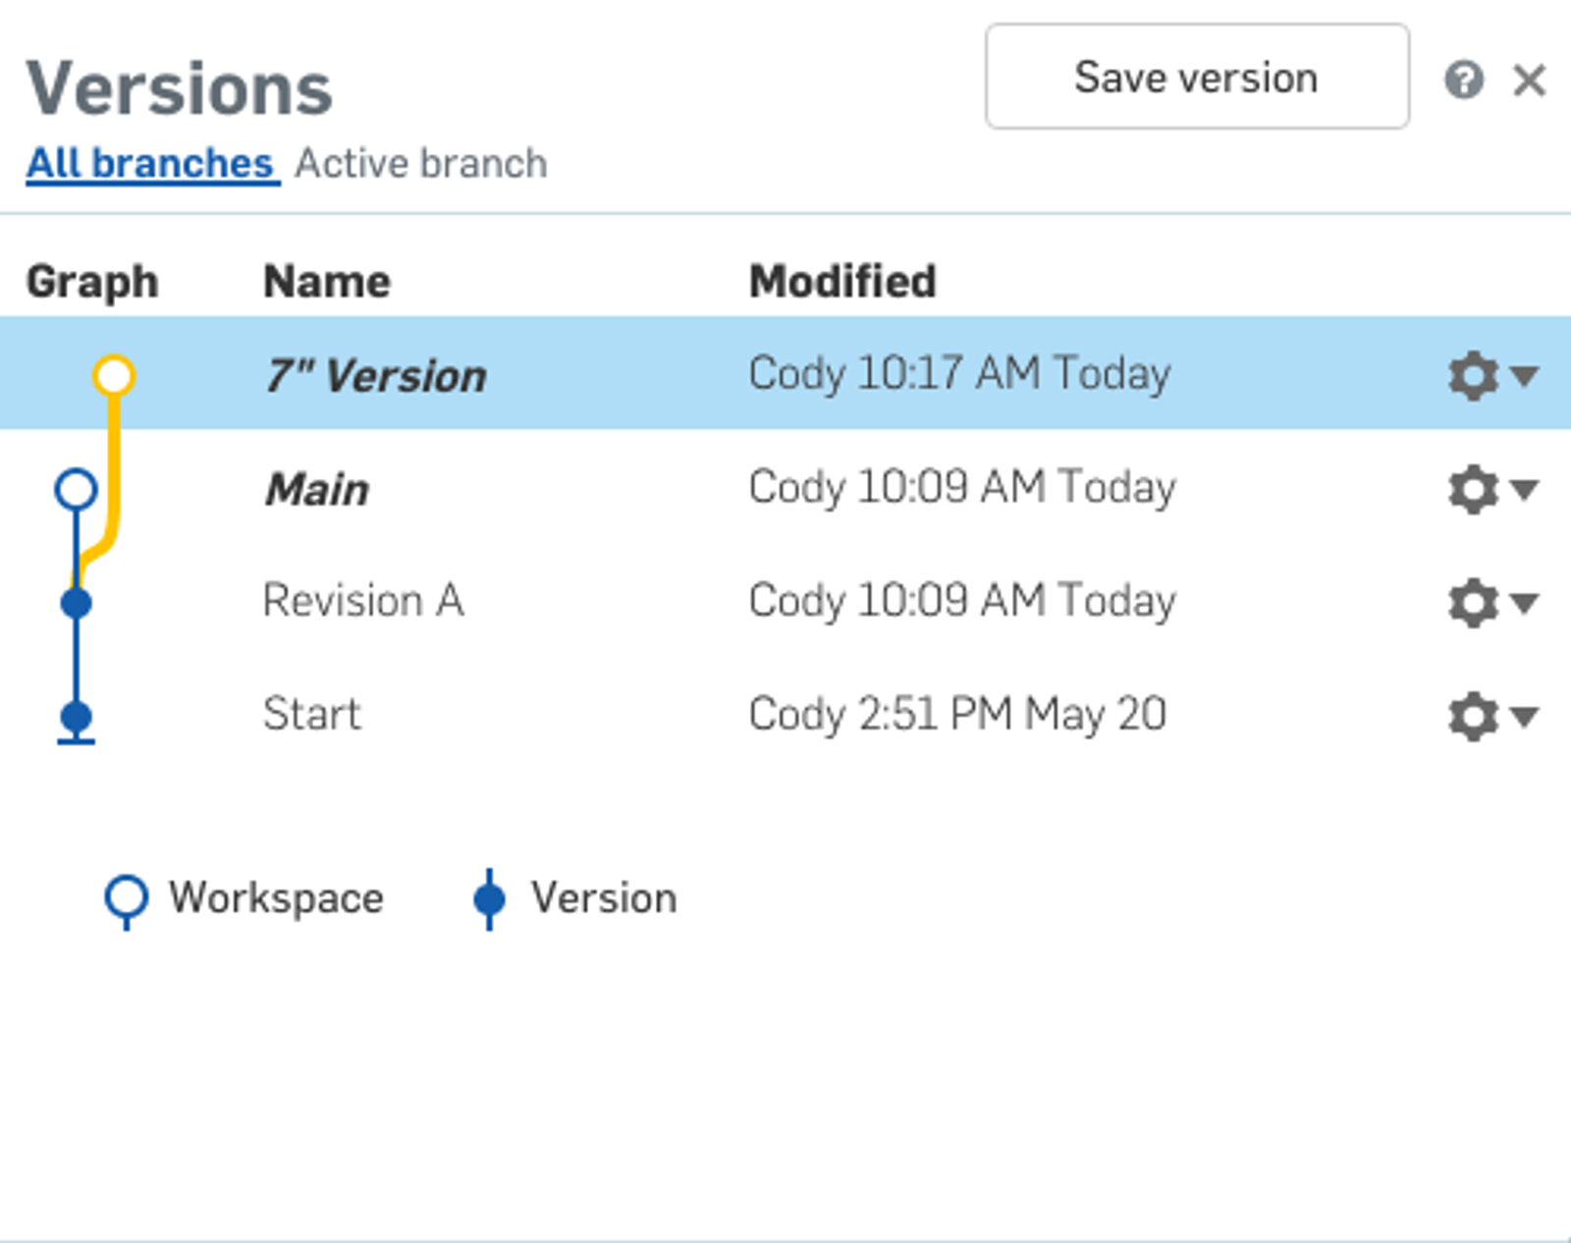Viewport: 1571px width, 1243px height.
Task: Open gear menu for 7" Version workspace
Action: coord(1490,375)
